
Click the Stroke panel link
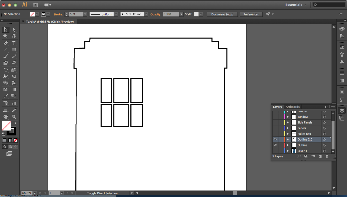pos(58,14)
